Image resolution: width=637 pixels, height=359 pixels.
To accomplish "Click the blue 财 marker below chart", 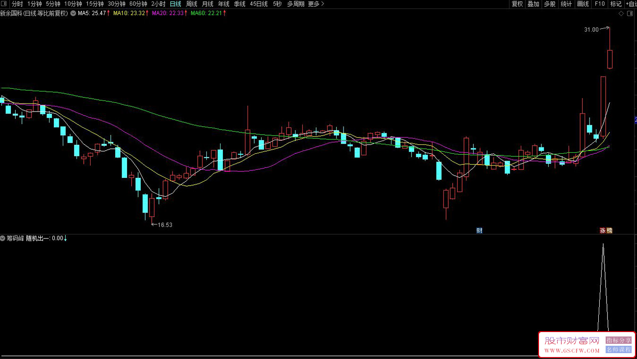I will (479, 230).
